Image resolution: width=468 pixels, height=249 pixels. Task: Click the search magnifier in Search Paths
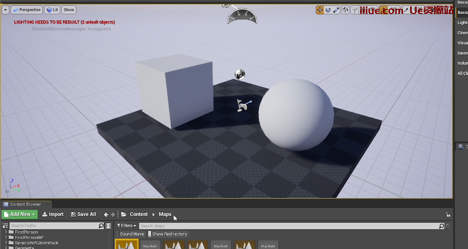[101, 226]
